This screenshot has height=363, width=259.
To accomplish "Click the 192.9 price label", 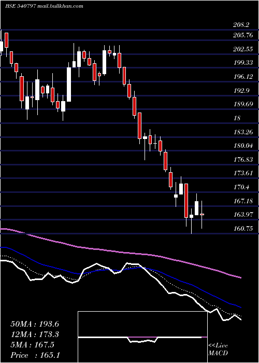I will [x=242, y=91].
